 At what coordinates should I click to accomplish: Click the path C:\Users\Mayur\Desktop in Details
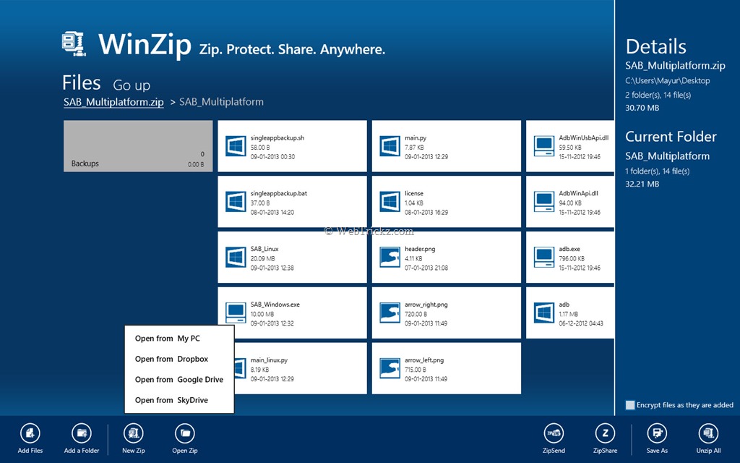coord(667,81)
